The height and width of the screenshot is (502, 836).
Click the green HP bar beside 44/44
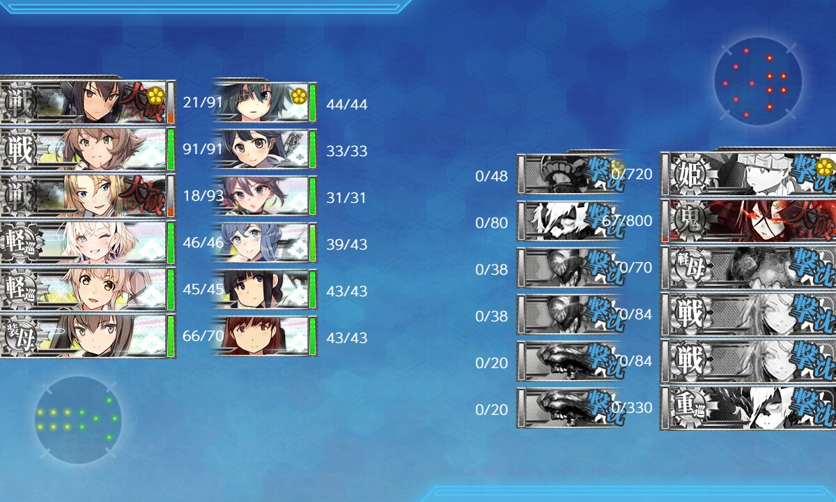pos(312,103)
